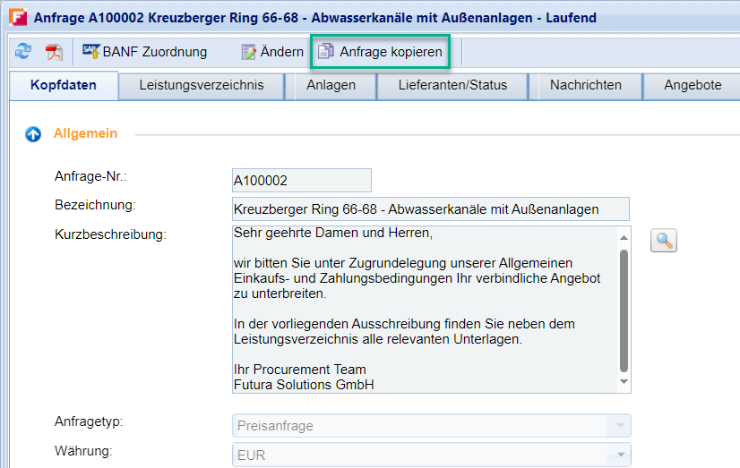
Task: Open BANF Zuordnung from the toolbar
Action: pos(145,52)
